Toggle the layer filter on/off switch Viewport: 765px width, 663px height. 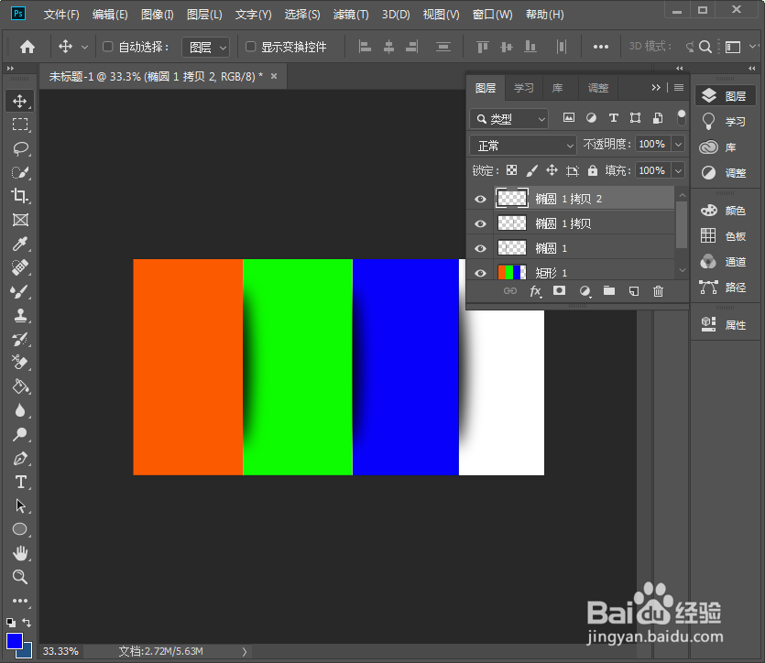tap(681, 117)
